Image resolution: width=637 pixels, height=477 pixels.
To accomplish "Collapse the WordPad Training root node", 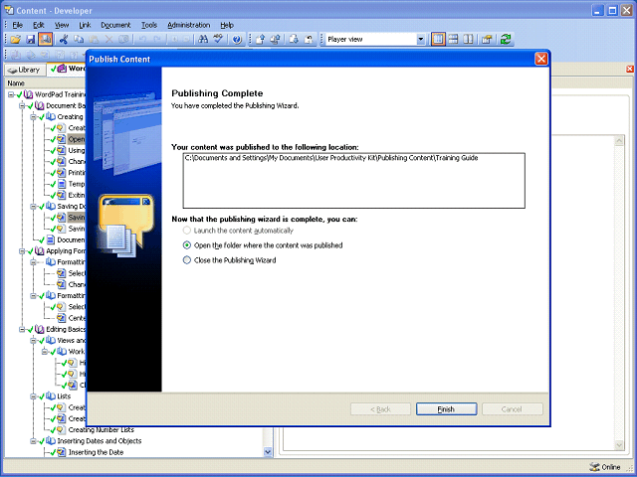I will (11, 94).
